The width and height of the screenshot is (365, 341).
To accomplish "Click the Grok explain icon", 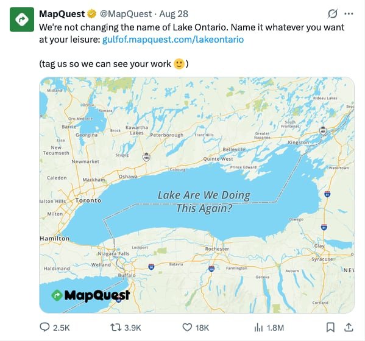I will pyautogui.click(x=333, y=14).
